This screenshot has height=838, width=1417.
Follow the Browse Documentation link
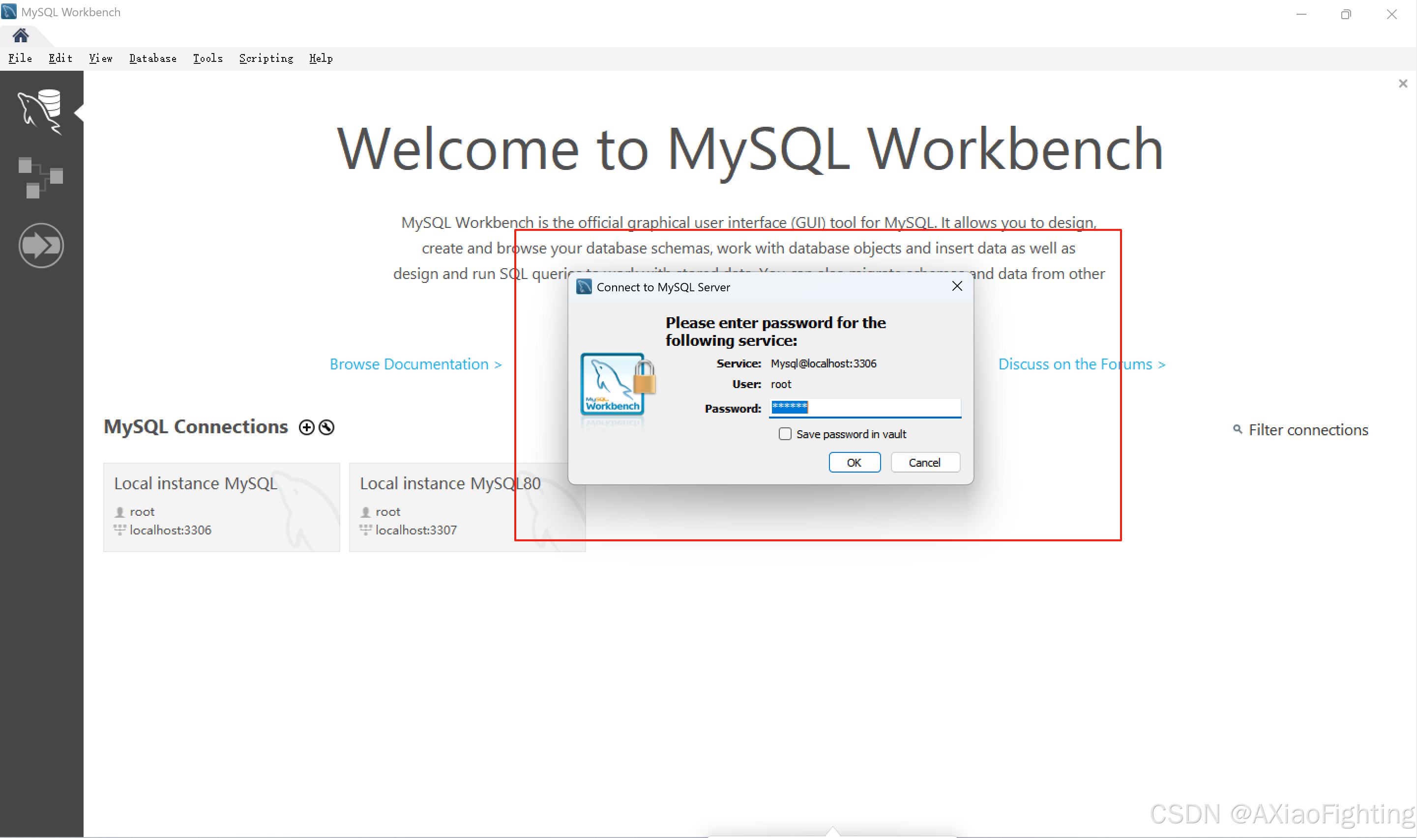(415, 364)
